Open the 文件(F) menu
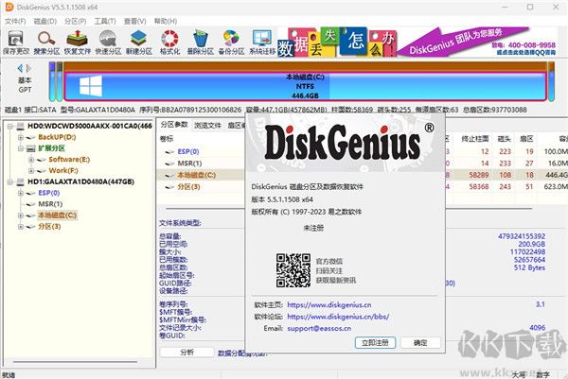 15,22
